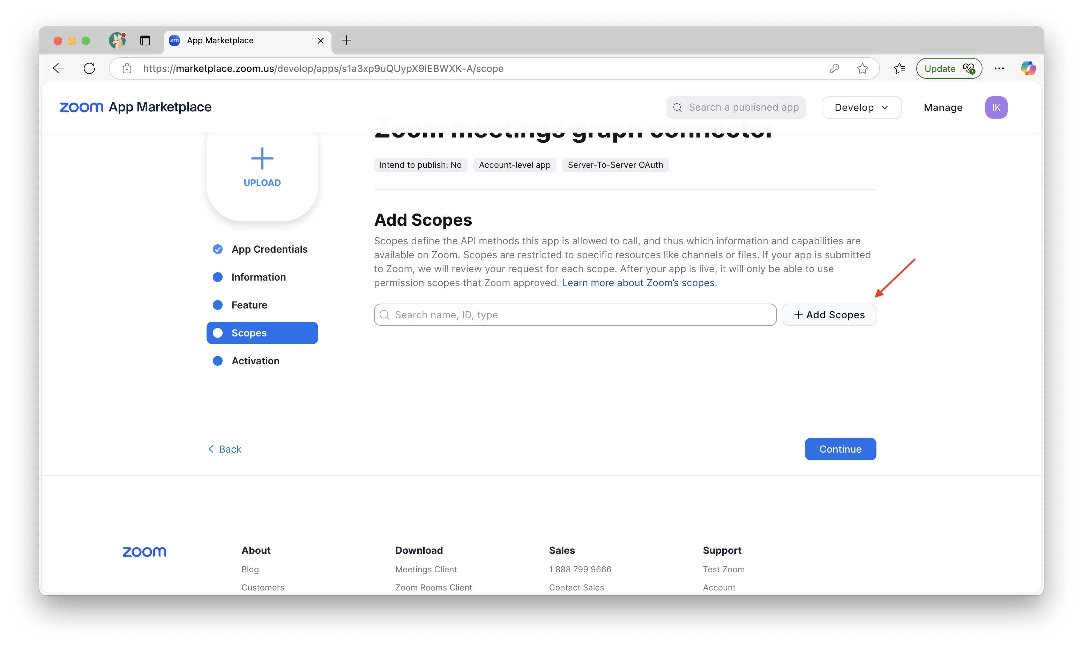Image resolution: width=1083 pixels, height=647 pixels.
Task: Open Learn more about Zoom's scopes
Action: click(638, 283)
